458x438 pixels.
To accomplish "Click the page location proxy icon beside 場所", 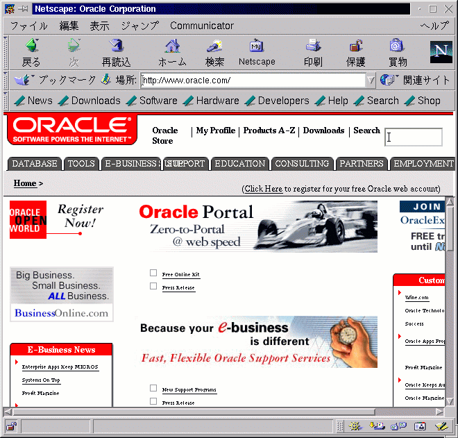I will coord(105,79).
